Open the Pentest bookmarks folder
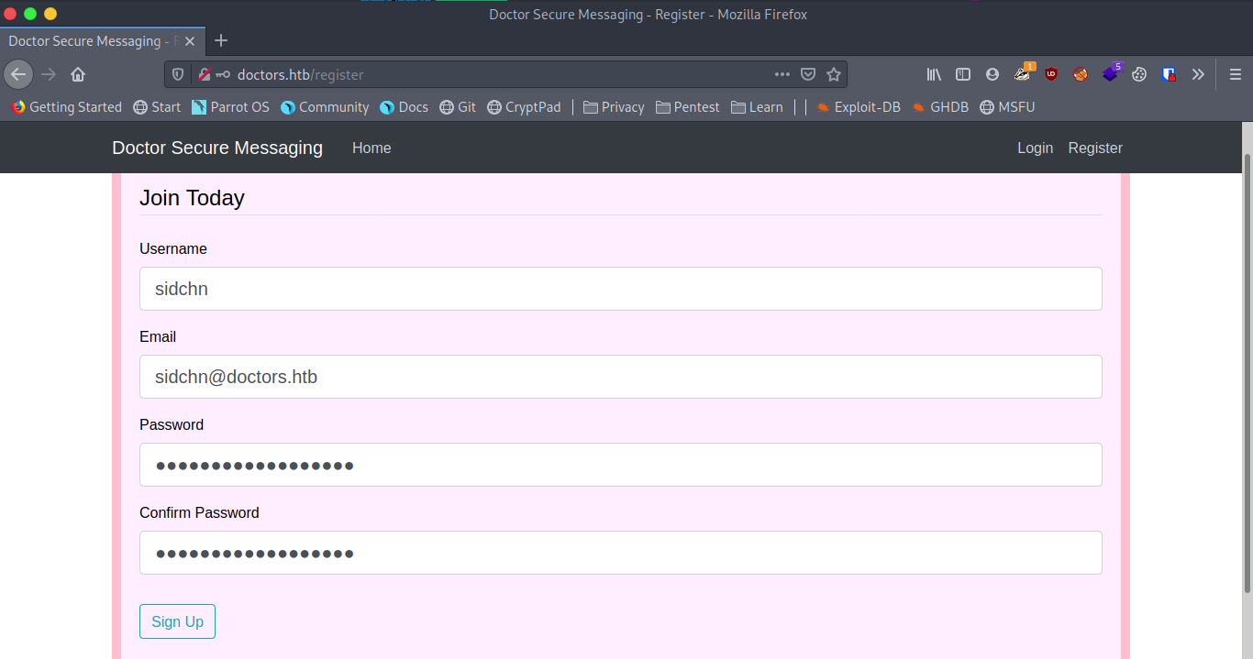The image size is (1253, 659). (x=688, y=107)
